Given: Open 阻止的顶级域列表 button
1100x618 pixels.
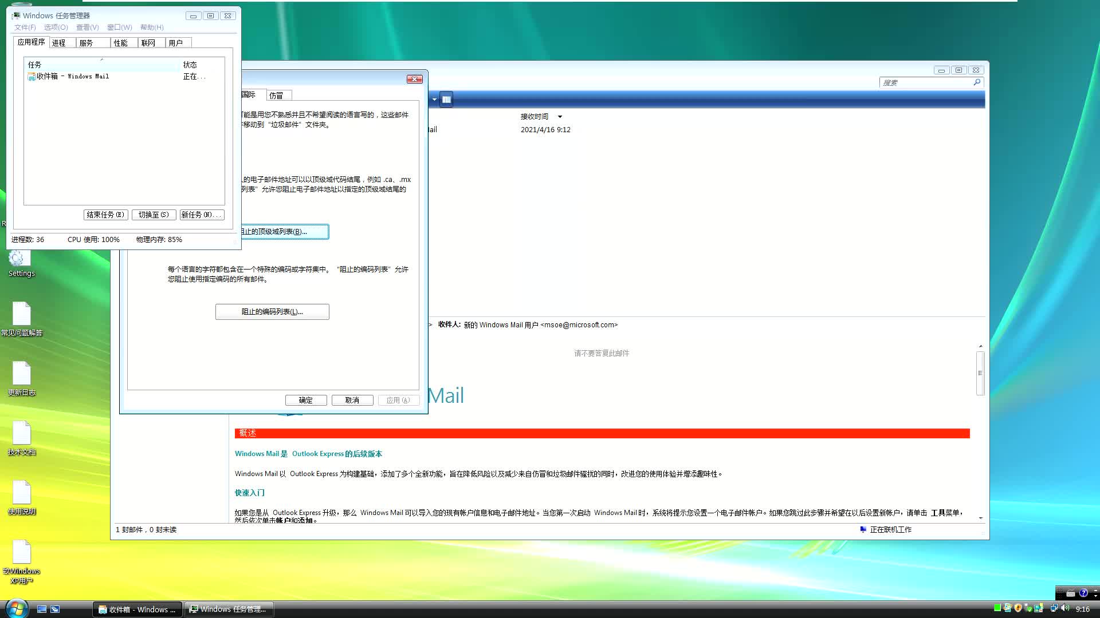Looking at the screenshot, I should click(284, 232).
